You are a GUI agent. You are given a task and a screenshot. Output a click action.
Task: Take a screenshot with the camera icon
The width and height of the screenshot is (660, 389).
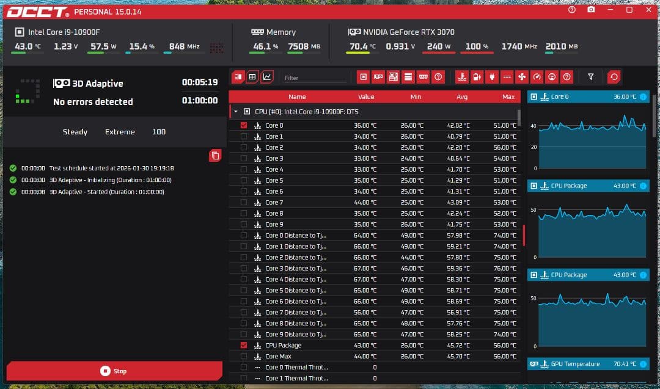tap(591, 10)
